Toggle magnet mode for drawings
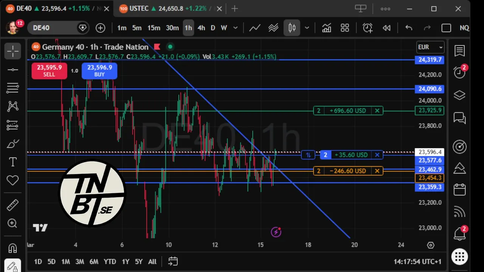 [x=12, y=248]
